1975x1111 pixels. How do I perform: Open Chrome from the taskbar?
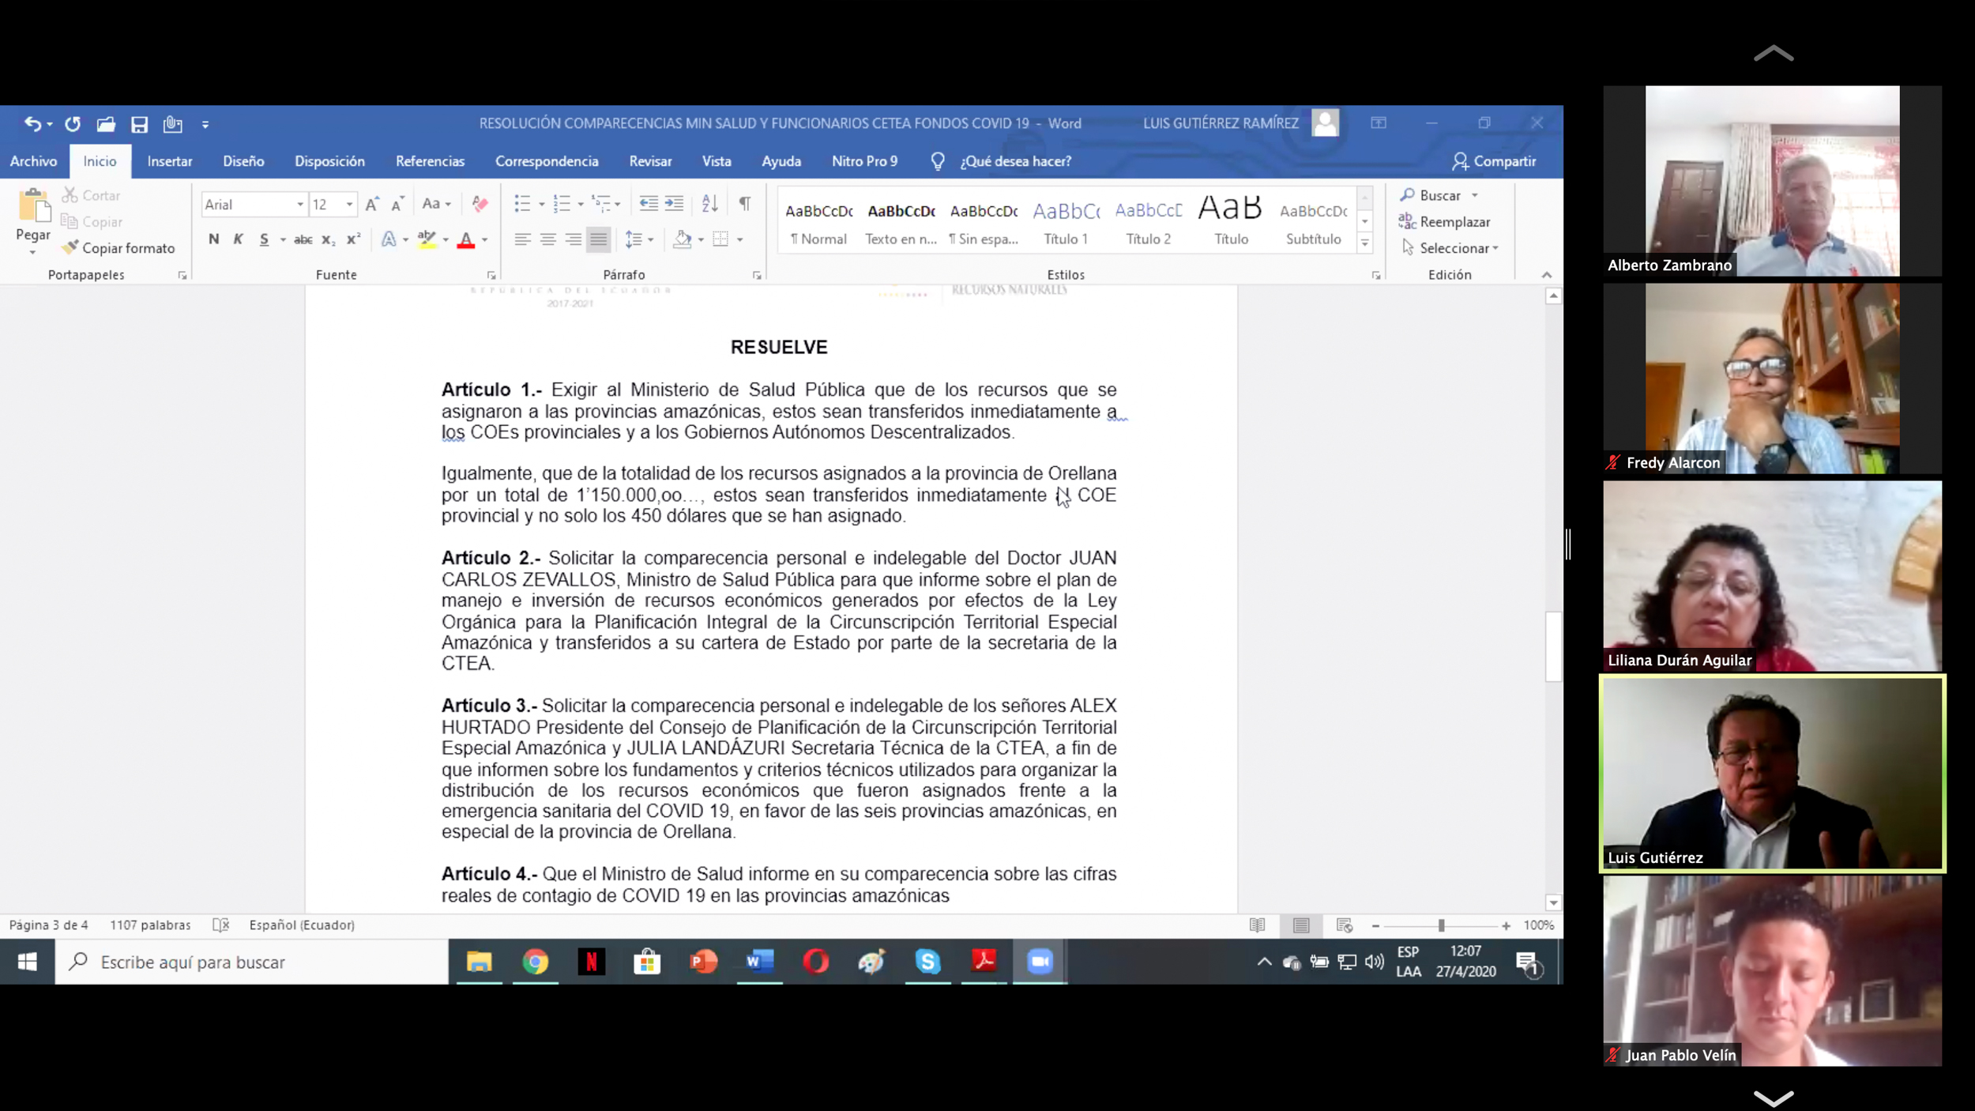tap(535, 962)
